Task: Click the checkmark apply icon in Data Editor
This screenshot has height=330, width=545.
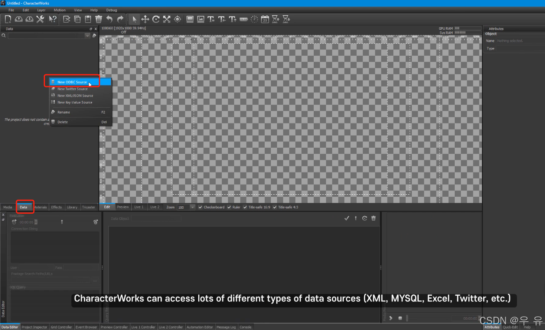Action: 347,218
